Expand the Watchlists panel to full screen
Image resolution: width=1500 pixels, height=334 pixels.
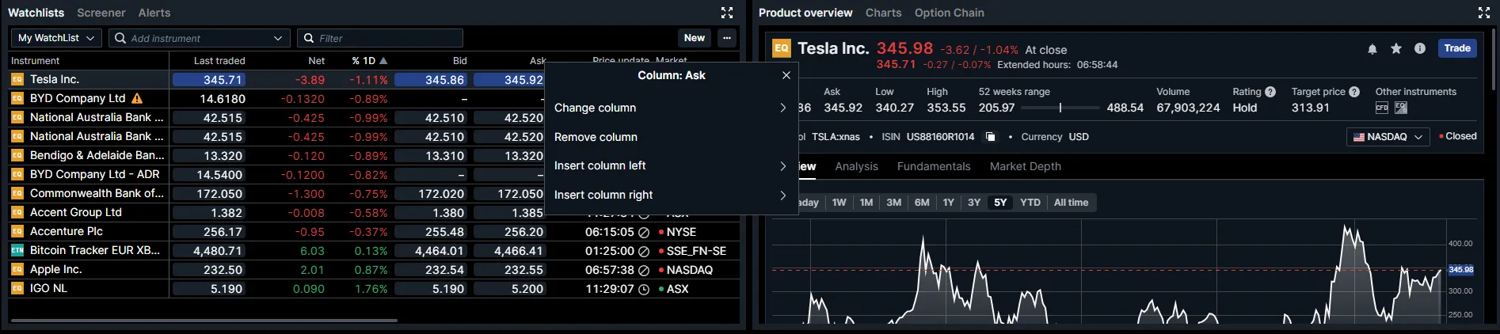[727, 13]
